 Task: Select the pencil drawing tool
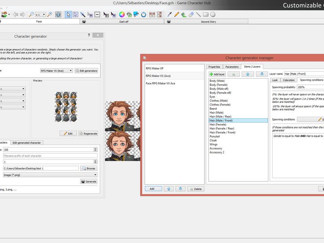tap(177, 15)
